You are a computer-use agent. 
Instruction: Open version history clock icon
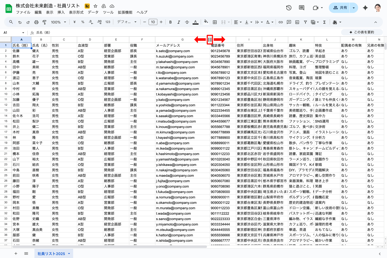[289, 8]
